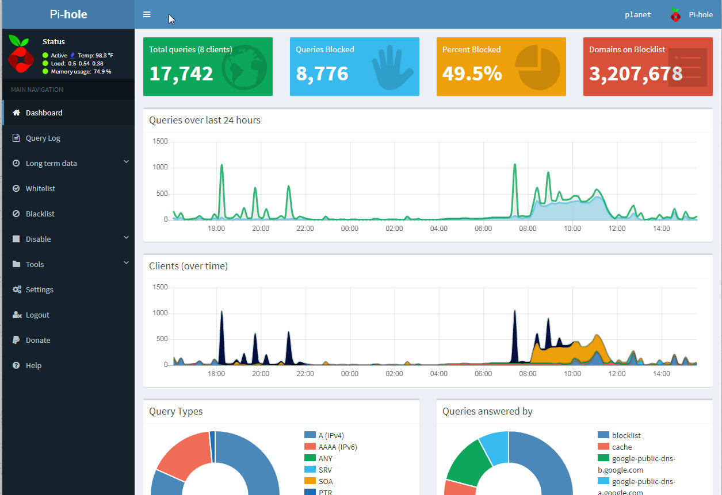Click the Donate PayPal icon
722x495 pixels.
click(16, 340)
